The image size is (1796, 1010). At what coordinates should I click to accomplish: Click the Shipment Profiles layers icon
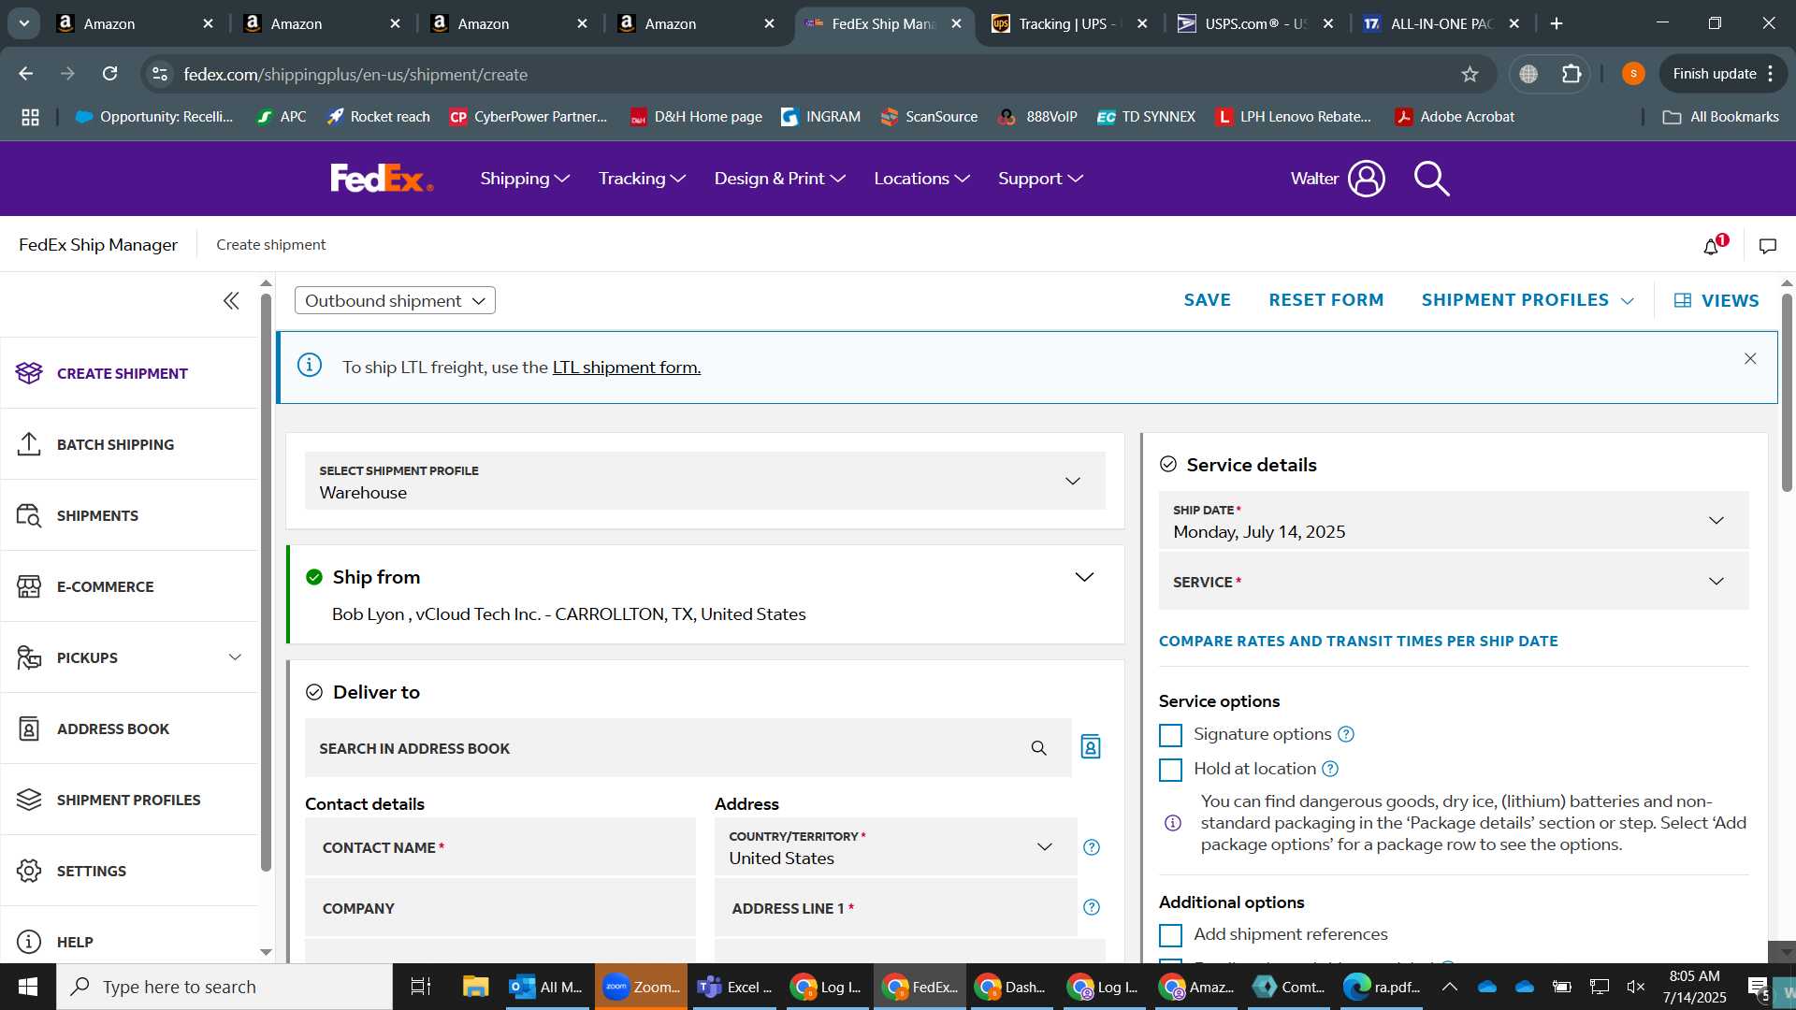[29, 800]
